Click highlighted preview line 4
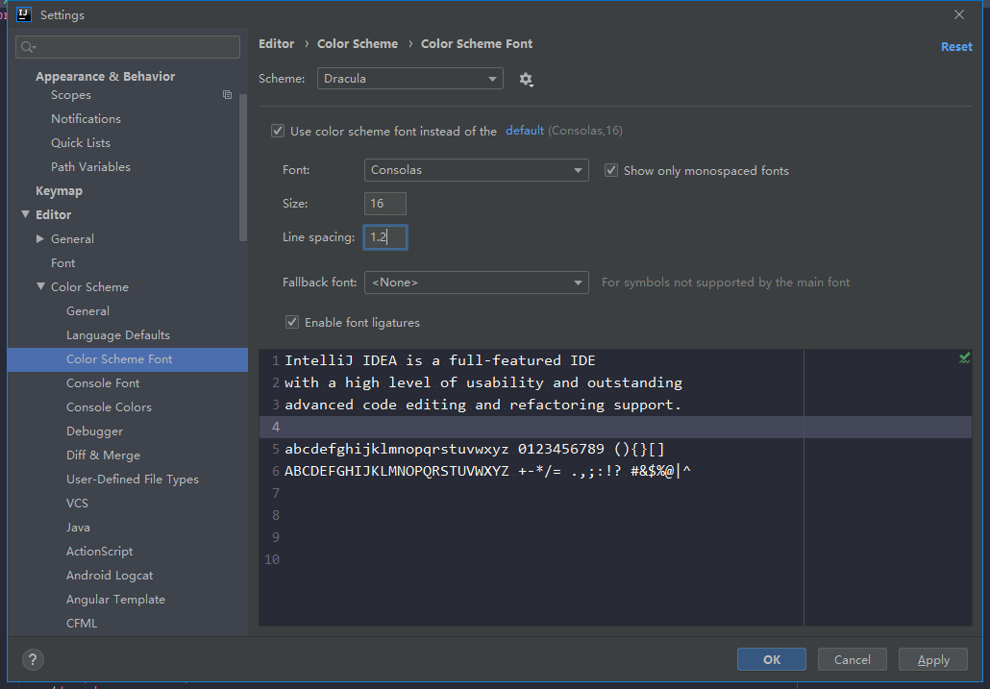Viewport: 990px width, 689px height. point(615,428)
